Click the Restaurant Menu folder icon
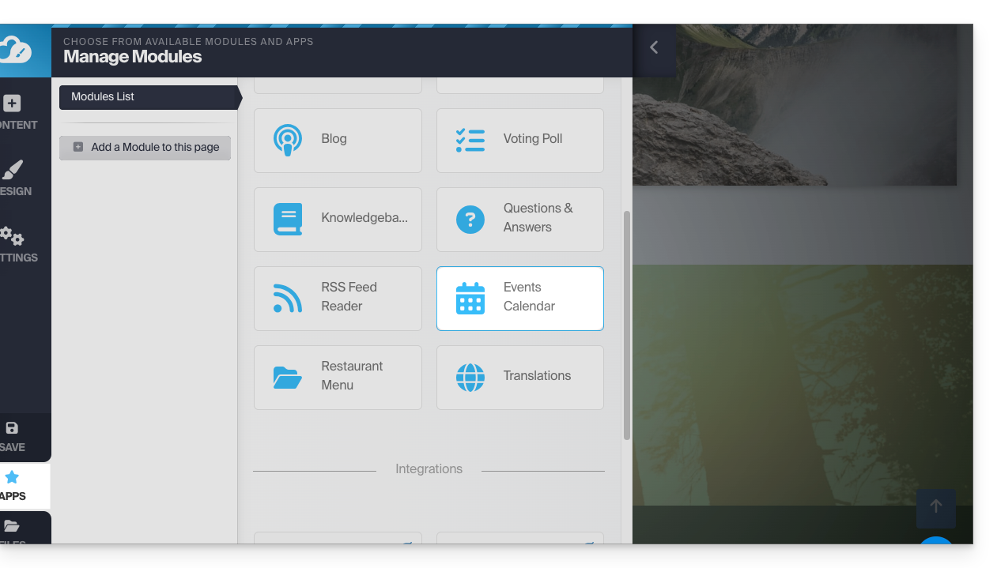 pyautogui.click(x=288, y=377)
